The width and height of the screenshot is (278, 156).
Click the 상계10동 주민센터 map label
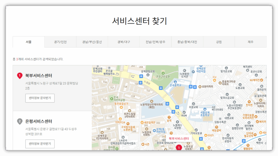97,70
